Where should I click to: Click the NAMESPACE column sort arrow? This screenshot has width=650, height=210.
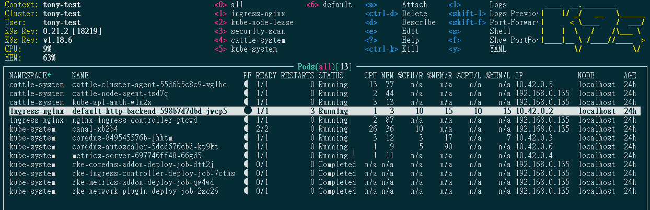pos(49,76)
